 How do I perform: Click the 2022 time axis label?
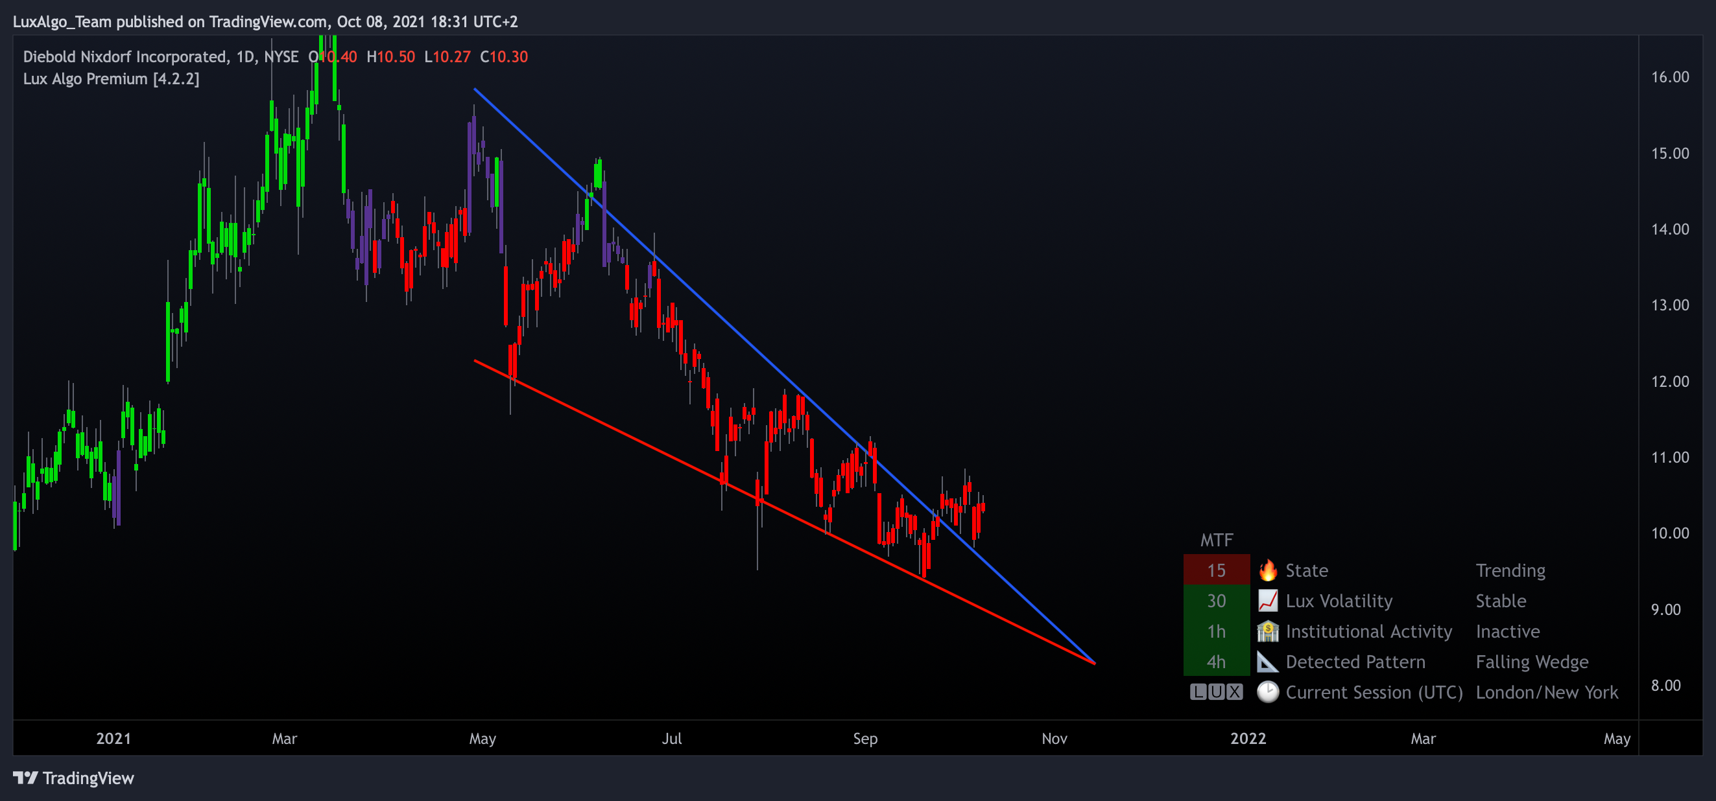(x=1248, y=738)
